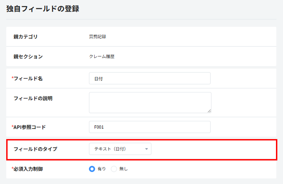Click the description textarea resize handle
Viewport: 283px width, 184px height.
(209, 111)
